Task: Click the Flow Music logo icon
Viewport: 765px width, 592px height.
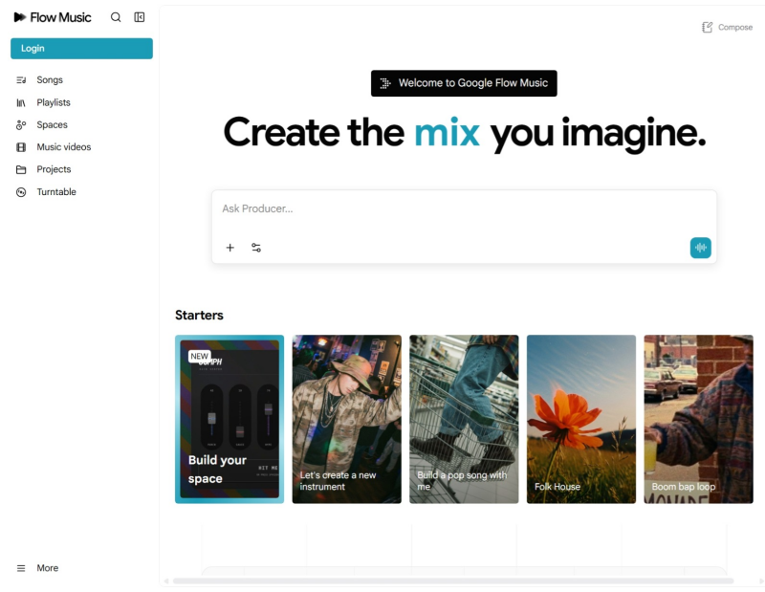Action: coord(19,17)
